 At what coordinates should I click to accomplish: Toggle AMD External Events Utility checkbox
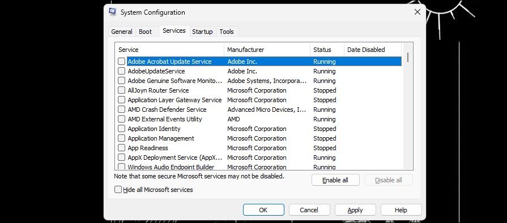(x=122, y=119)
